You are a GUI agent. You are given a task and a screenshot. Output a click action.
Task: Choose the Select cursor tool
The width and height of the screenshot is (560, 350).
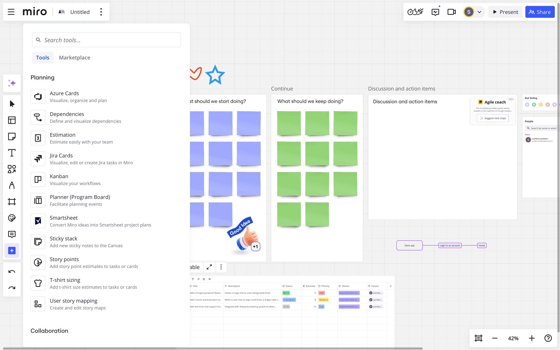[x=12, y=104]
